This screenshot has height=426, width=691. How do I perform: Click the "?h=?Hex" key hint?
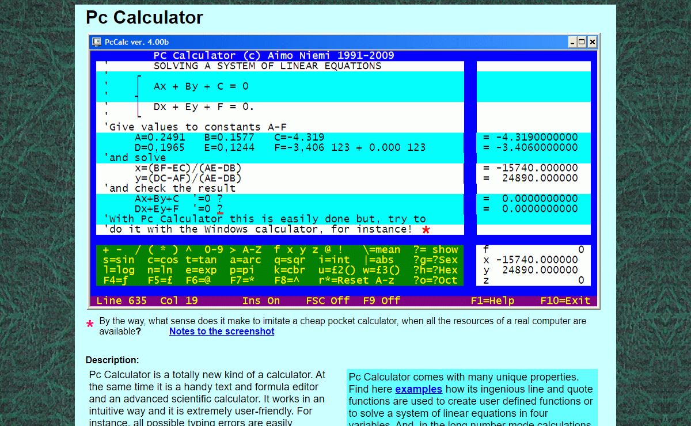(435, 271)
